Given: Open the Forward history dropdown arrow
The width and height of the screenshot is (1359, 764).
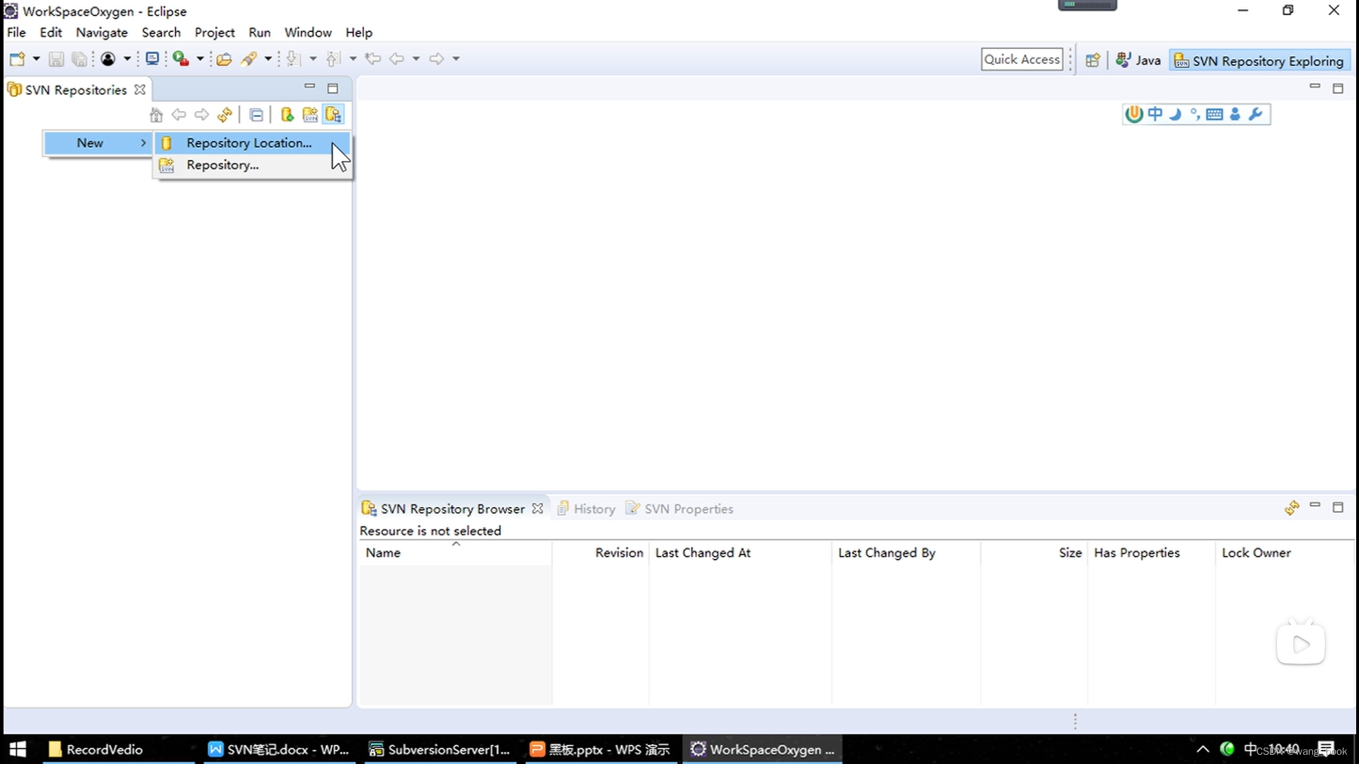Looking at the screenshot, I should tap(456, 59).
